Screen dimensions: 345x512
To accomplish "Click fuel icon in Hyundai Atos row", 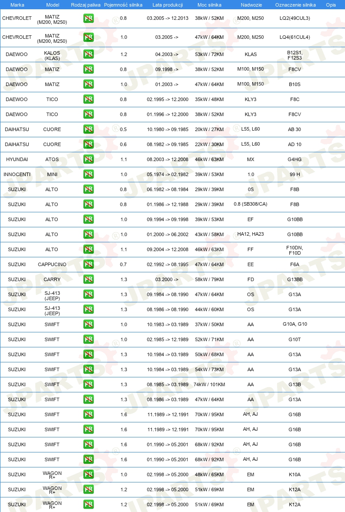I will (88, 159).
